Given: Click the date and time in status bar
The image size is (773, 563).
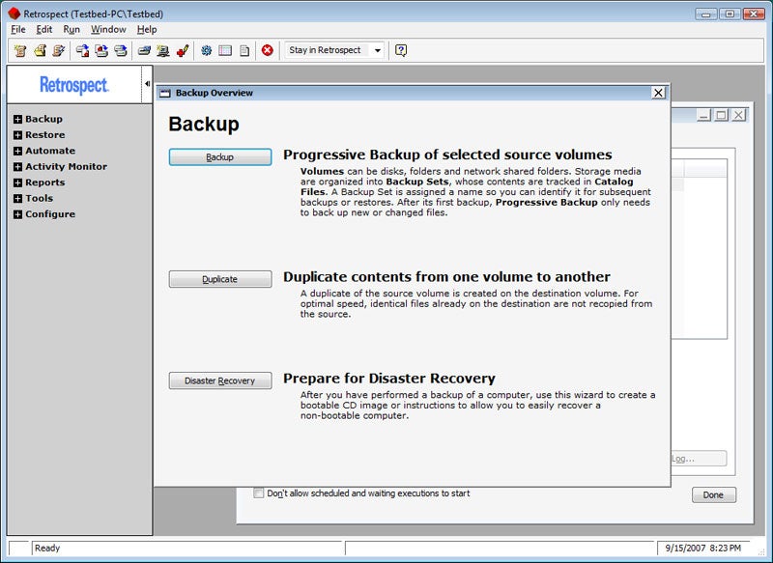Looking at the screenshot, I should click(x=703, y=548).
